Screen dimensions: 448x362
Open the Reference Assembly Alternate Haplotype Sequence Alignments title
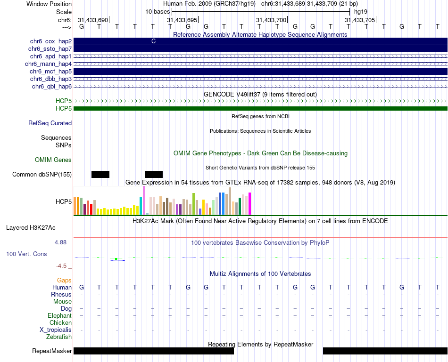point(260,34)
